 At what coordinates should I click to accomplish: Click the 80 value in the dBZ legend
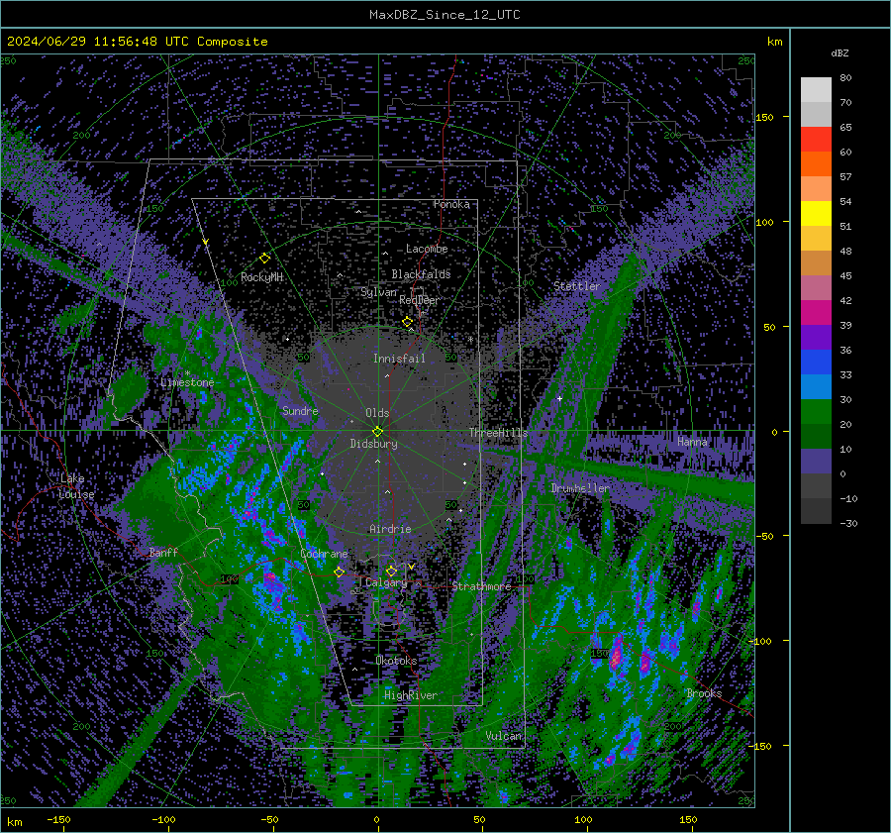coord(845,78)
